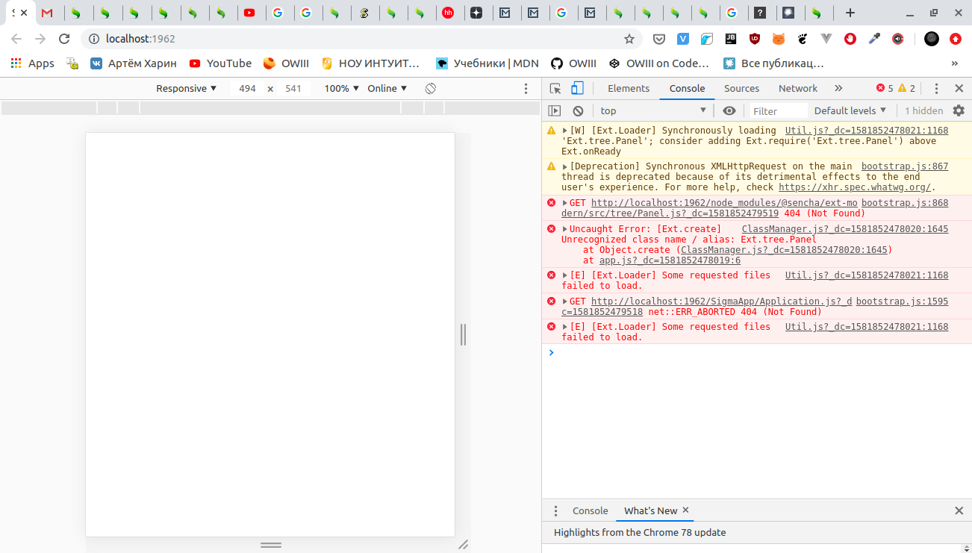Open the drawer three-dot menu
The width and height of the screenshot is (972, 553).
coord(555,511)
